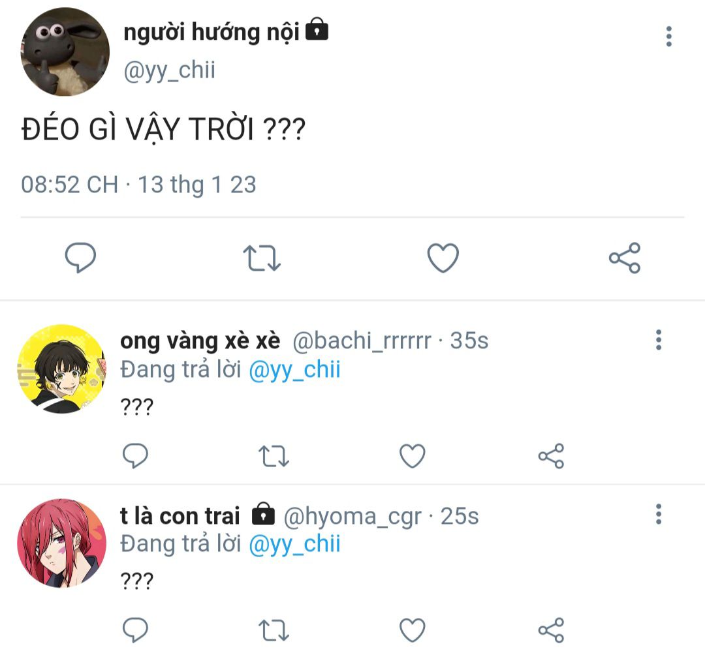The image size is (705, 655).
Task: Open red-haired avatar of t là con trai
Action: [62, 543]
